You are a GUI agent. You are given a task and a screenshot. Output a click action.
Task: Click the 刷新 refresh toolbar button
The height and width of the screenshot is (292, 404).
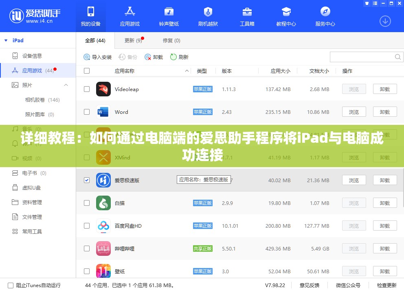[x=179, y=57]
